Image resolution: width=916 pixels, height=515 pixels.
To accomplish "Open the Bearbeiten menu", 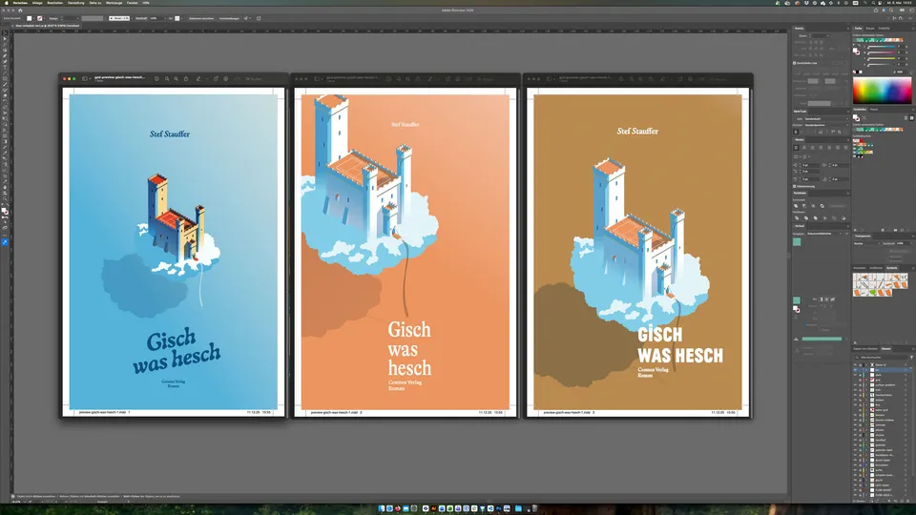I will point(55,2).
